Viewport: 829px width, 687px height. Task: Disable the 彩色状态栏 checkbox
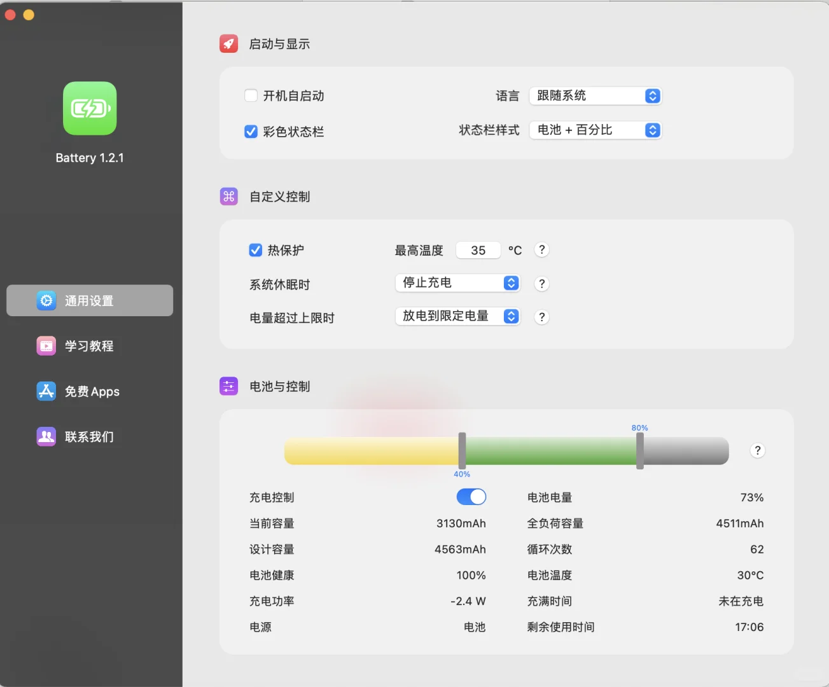coord(251,131)
